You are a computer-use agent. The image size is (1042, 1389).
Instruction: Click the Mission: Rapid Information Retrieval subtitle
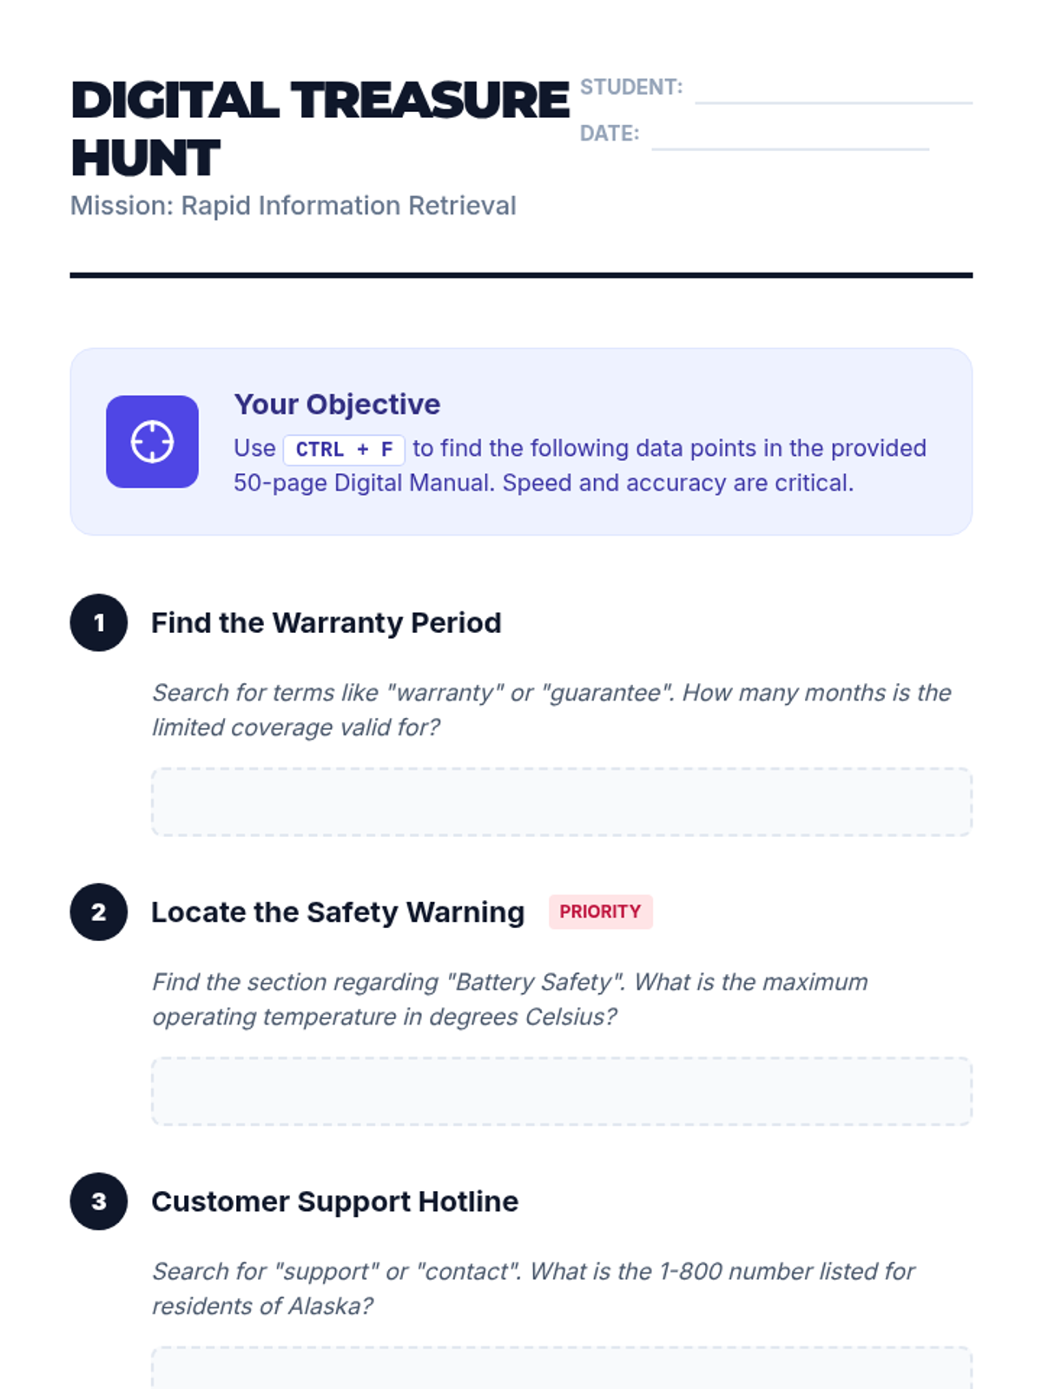(293, 206)
